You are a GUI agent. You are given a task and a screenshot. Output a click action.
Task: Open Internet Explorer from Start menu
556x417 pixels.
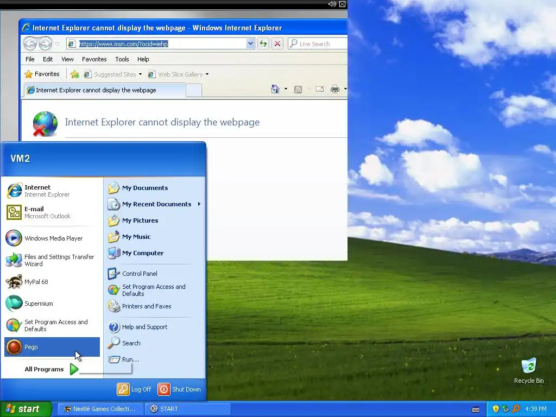pos(52,191)
